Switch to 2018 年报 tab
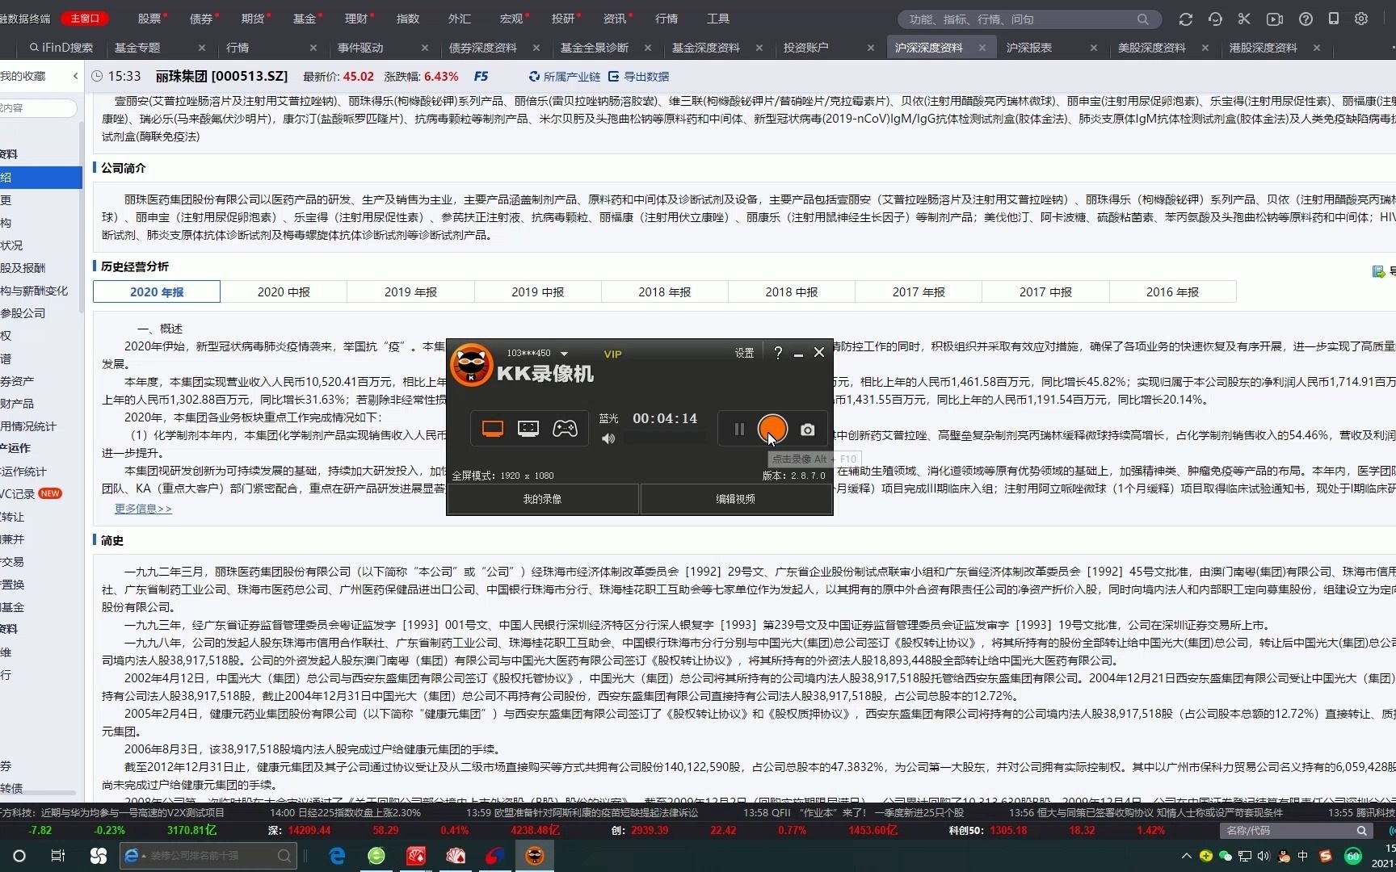This screenshot has height=872, width=1396. [664, 291]
